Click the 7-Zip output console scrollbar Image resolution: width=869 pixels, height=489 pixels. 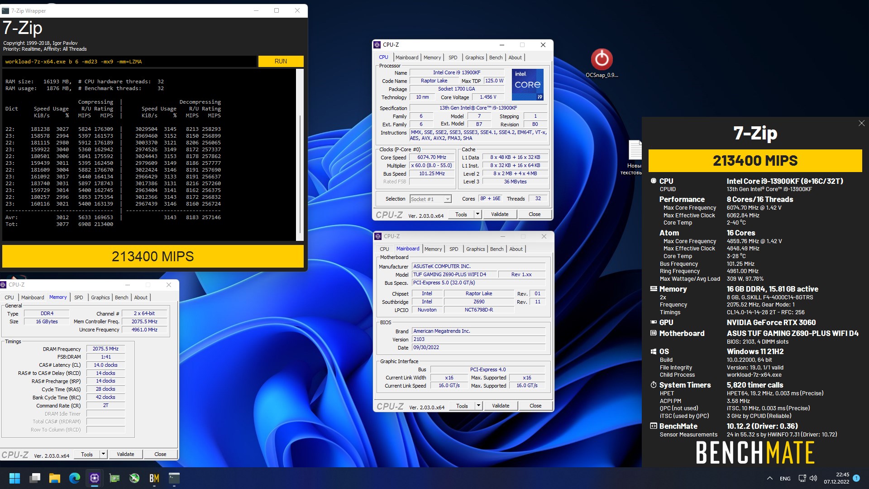300,155
